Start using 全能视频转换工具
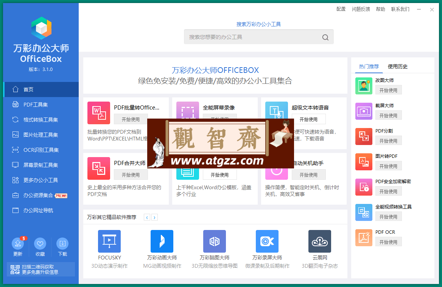The height and width of the screenshot is (287, 442). (388, 217)
